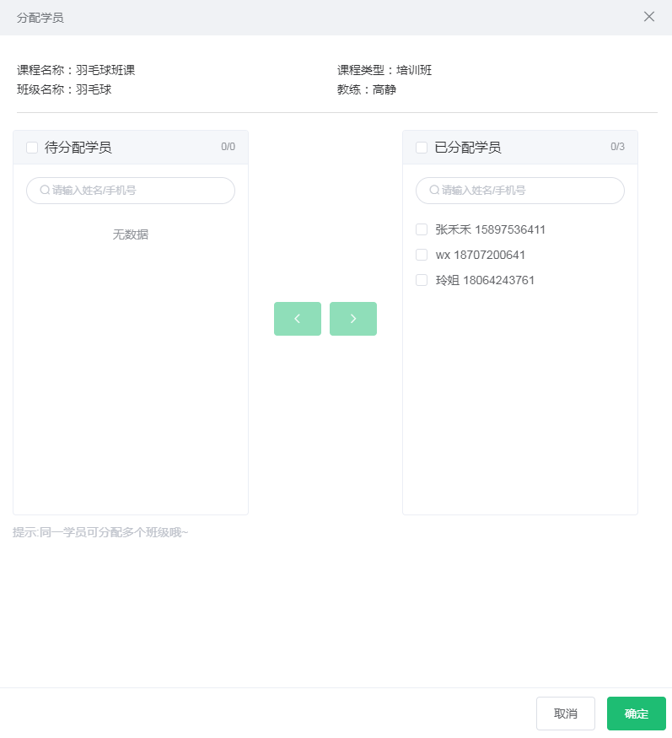Tick the checkbox for student wx
672x738 pixels.
point(422,255)
